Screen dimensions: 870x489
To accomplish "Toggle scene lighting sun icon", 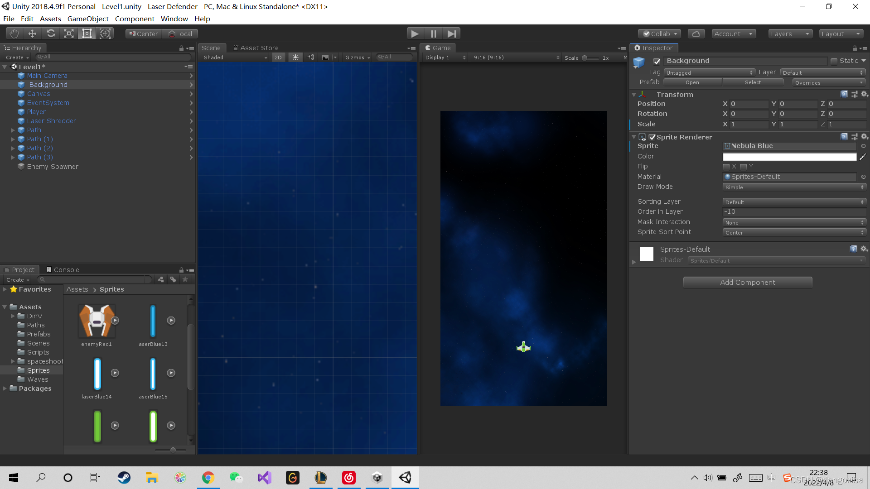I will (295, 58).
